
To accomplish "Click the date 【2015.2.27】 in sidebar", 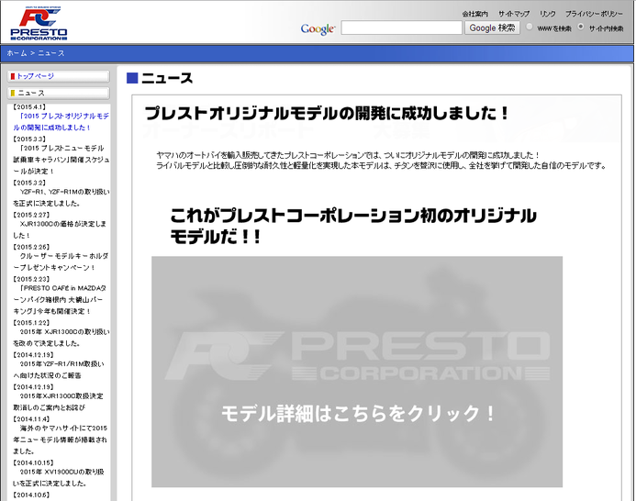I will [31, 215].
